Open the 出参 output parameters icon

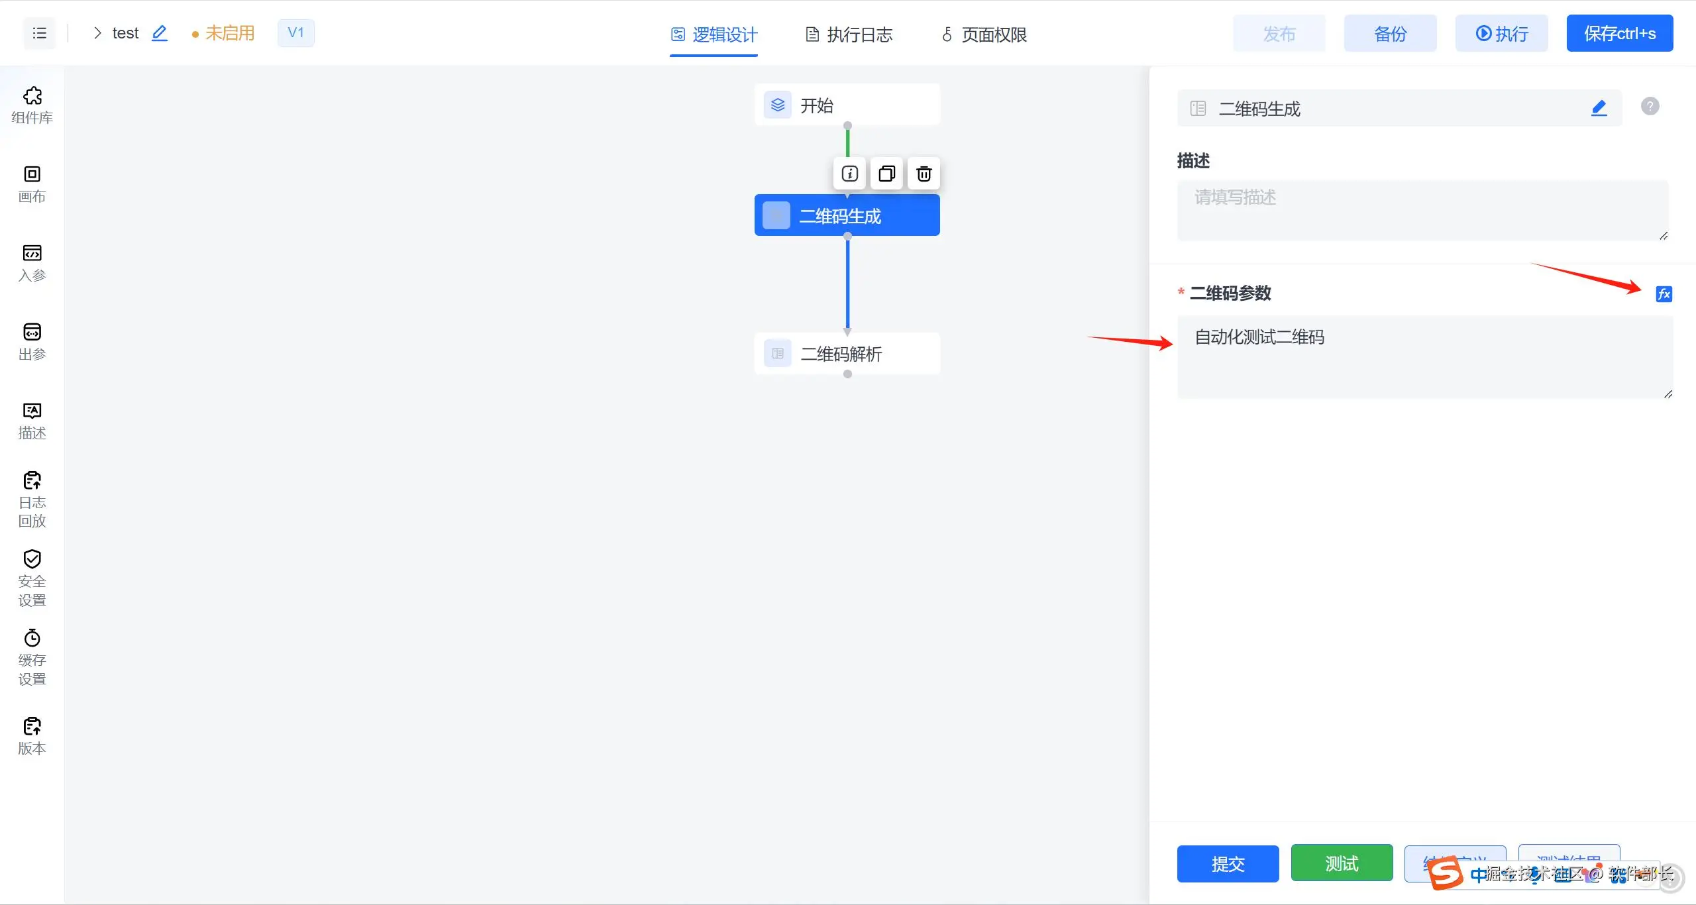[32, 341]
